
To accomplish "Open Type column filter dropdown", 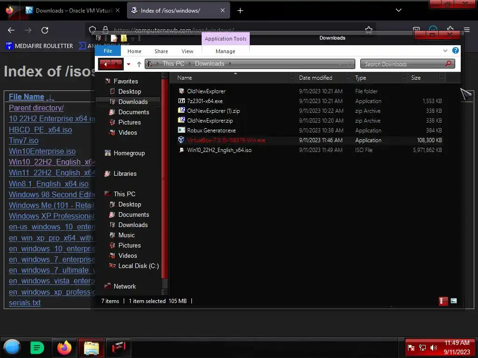I will pos(405,78).
